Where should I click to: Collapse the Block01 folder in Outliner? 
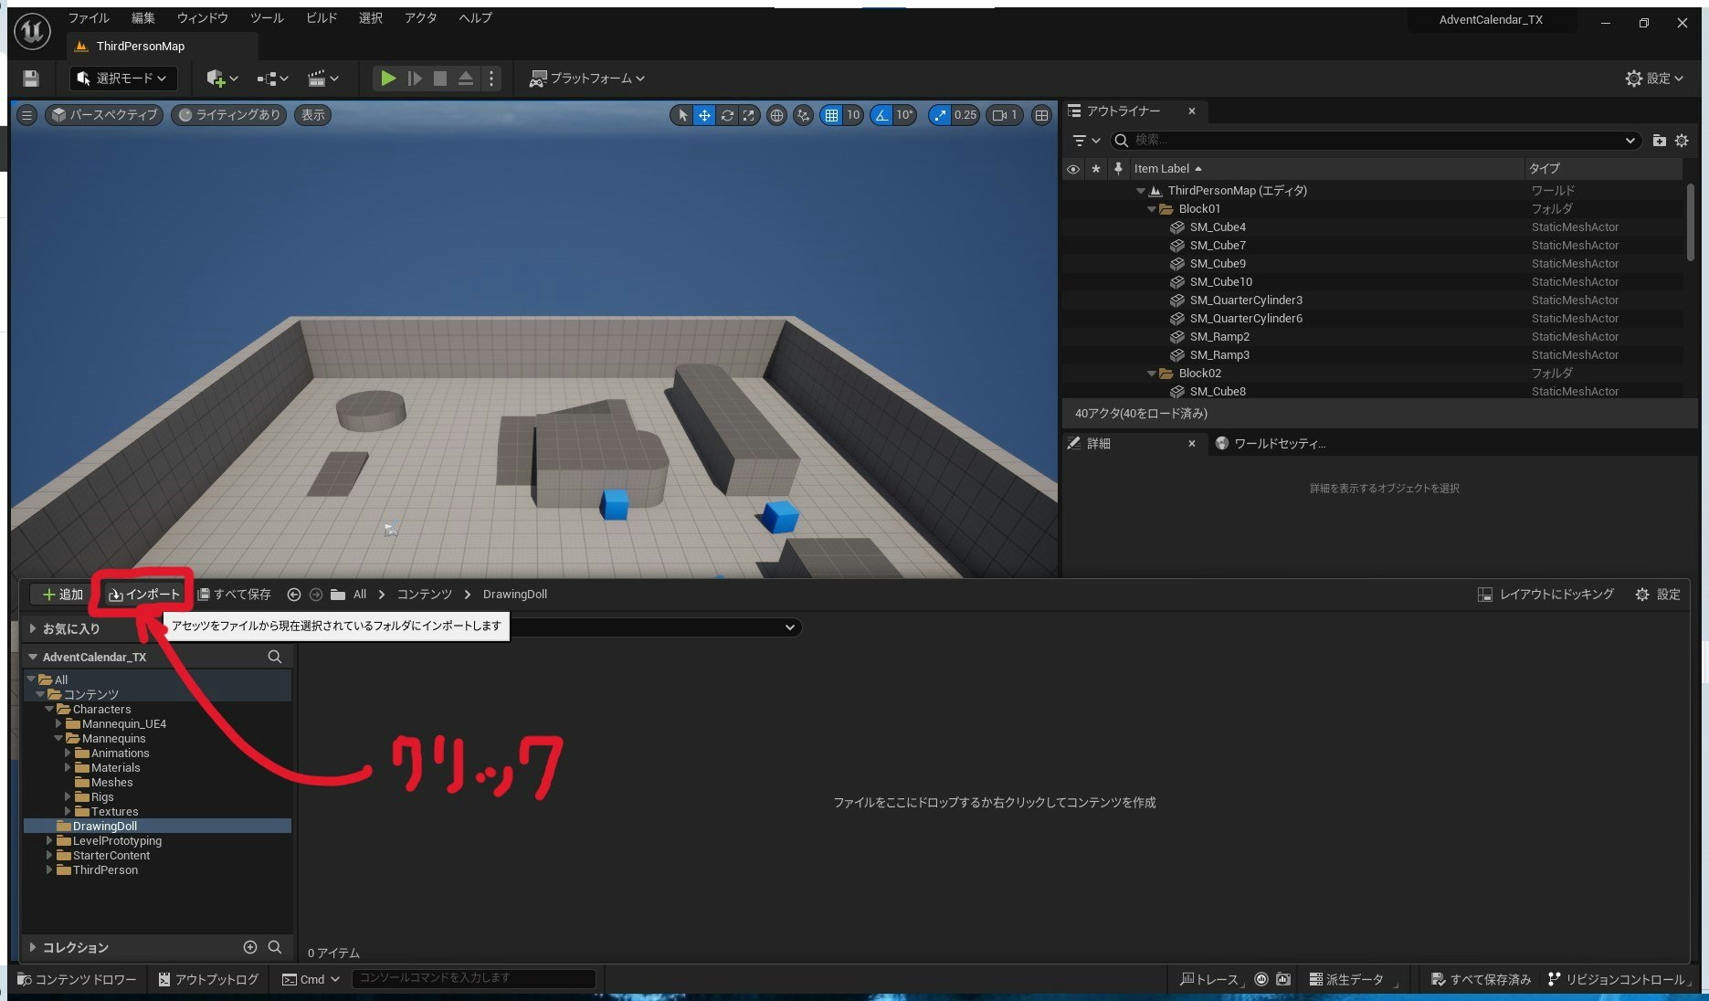click(x=1152, y=209)
